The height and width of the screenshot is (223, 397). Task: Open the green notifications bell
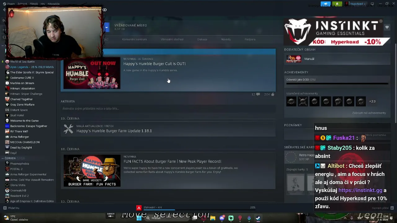337,4
